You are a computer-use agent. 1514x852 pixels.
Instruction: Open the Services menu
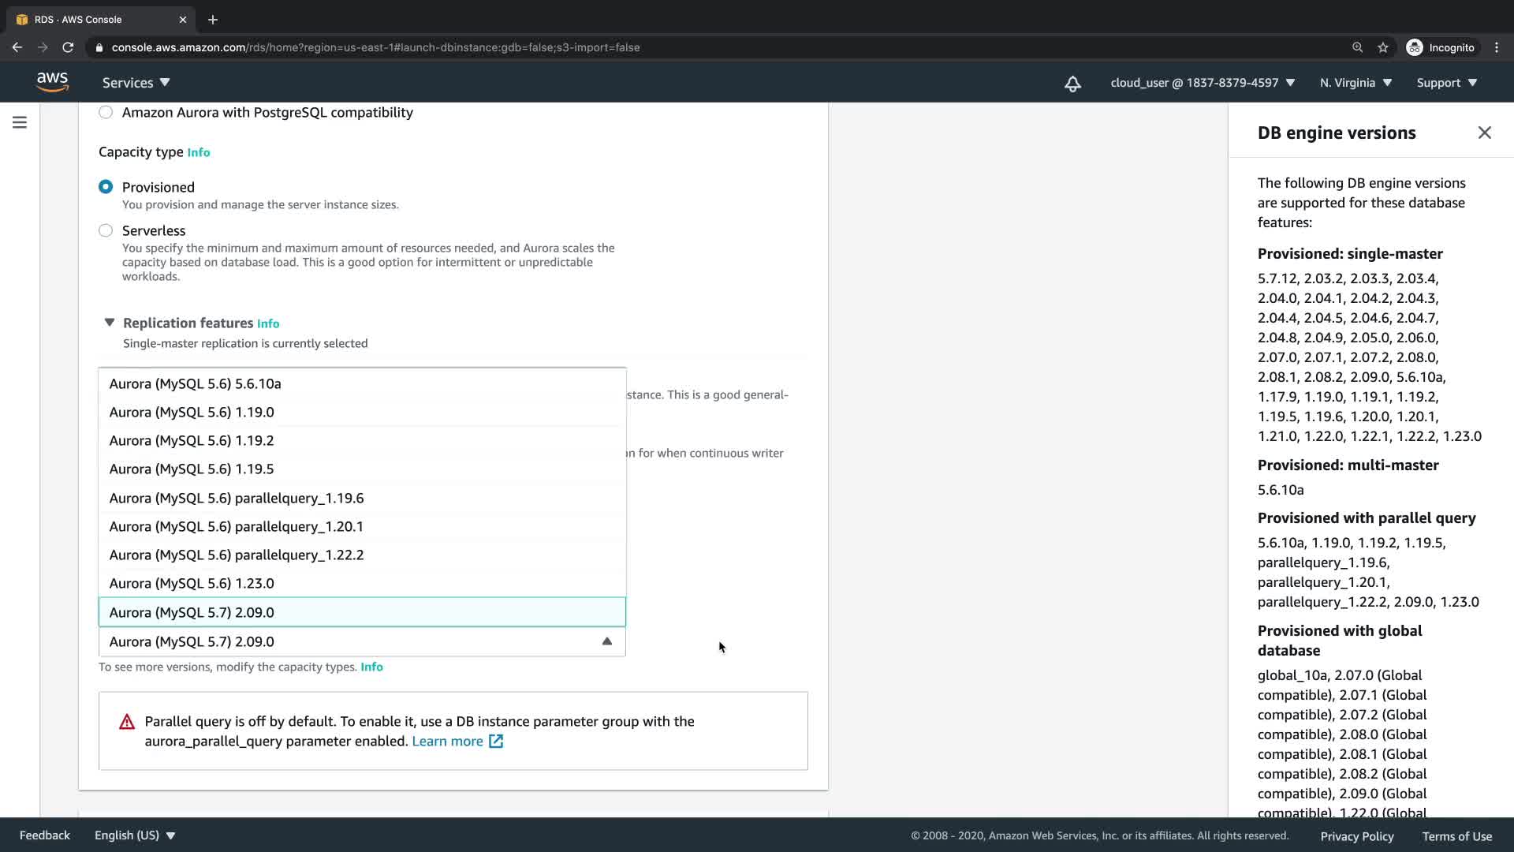136,83
